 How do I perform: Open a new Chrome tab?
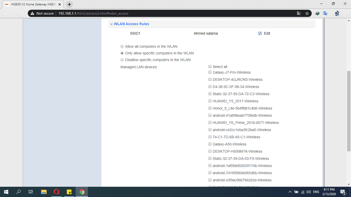click(x=69, y=4)
